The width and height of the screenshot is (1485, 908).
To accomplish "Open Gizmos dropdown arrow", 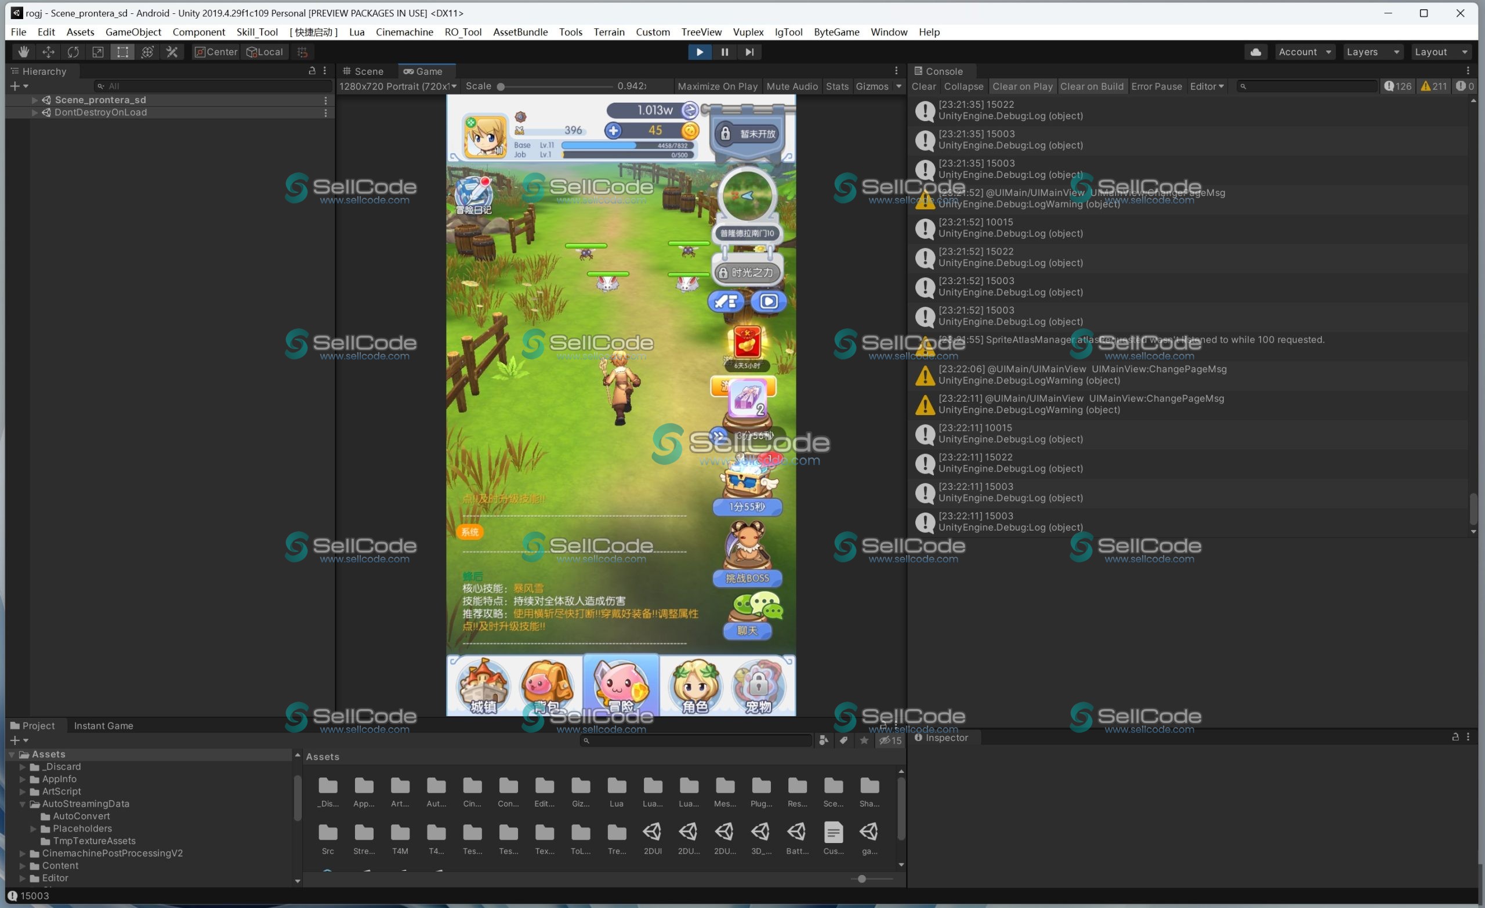I will click(899, 86).
